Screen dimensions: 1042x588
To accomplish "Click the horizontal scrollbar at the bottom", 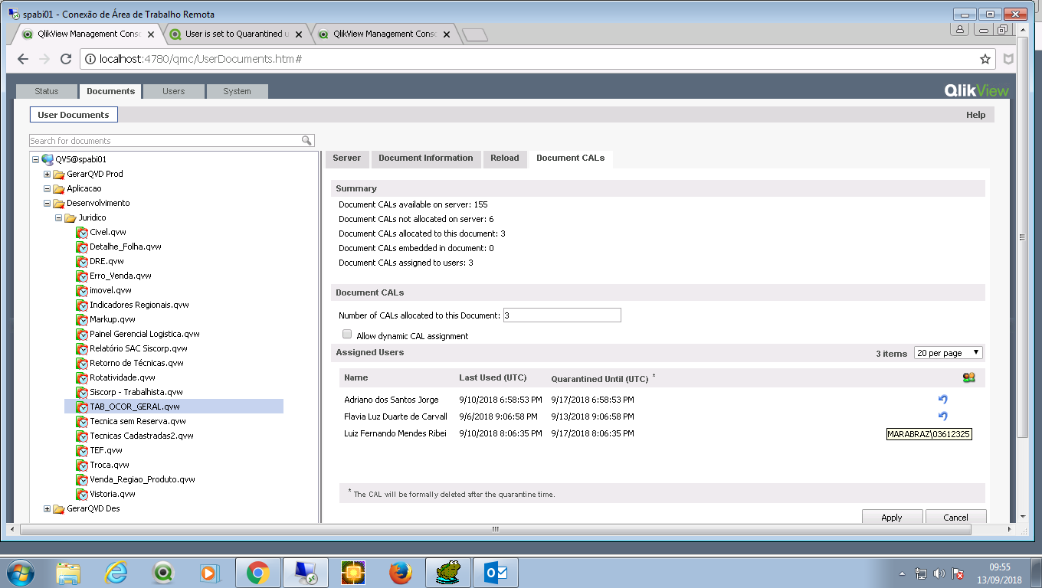I will [x=495, y=529].
